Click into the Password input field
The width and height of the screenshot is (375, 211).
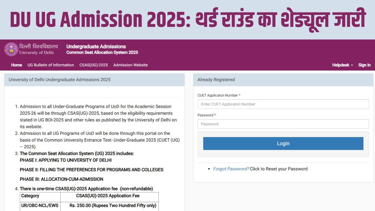tap(283, 124)
